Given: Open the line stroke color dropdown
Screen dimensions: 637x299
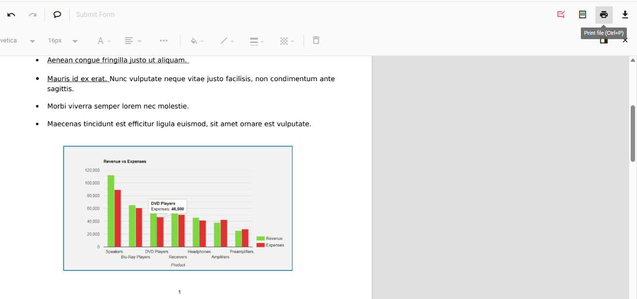Looking at the screenshot, I should click(x=227, y=41).
